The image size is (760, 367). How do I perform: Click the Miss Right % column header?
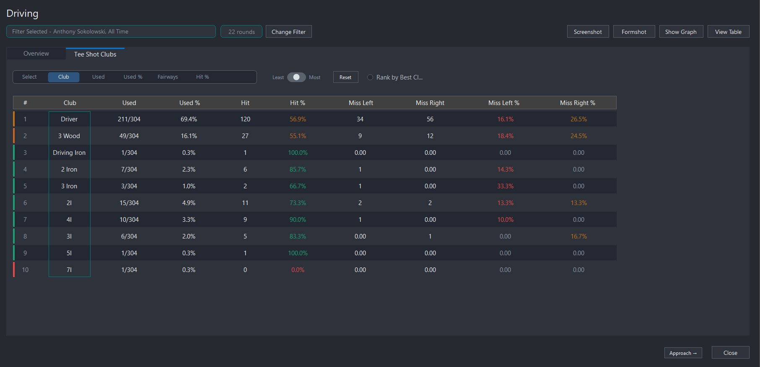(578, 103)
